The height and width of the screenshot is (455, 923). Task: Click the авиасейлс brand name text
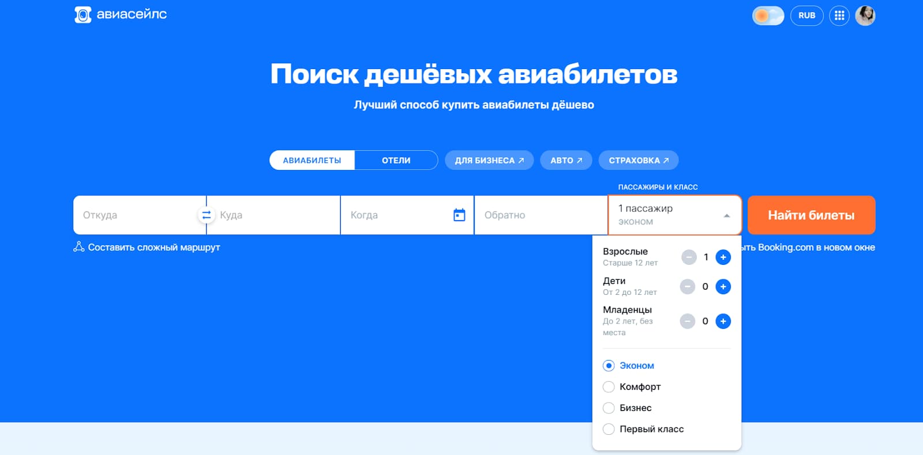(132, 14)
